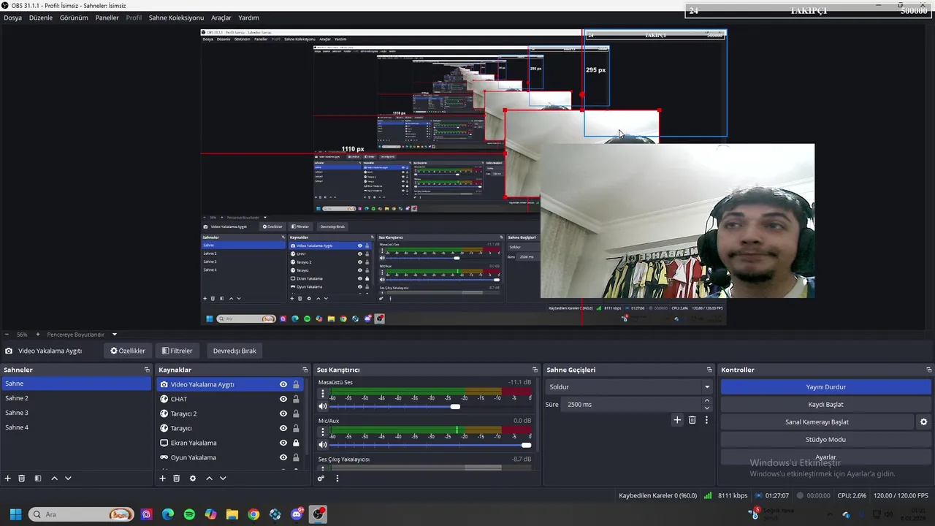Enable Stüdyo Modu
935x526 pixels.
[825, 440]
